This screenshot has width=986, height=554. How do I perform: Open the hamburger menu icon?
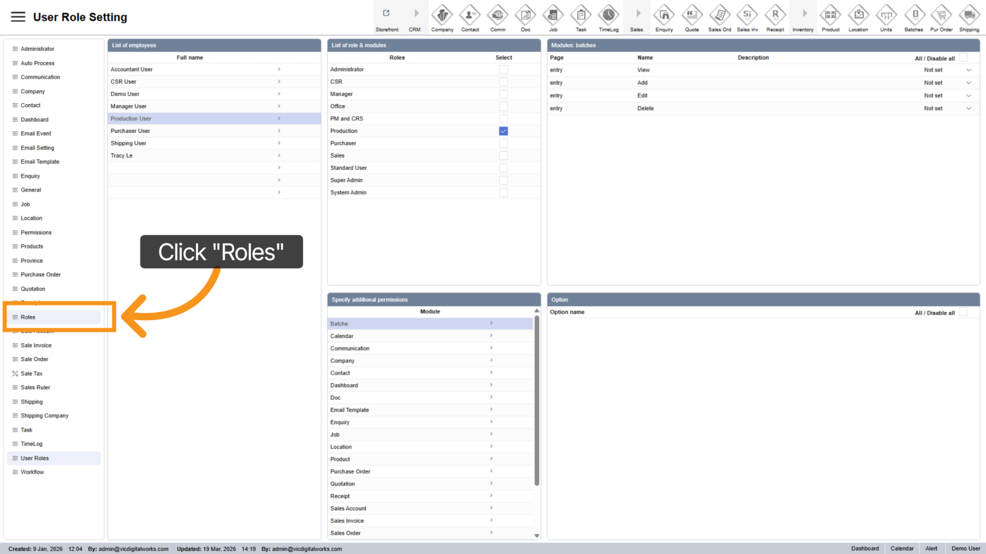coord(18,17)
